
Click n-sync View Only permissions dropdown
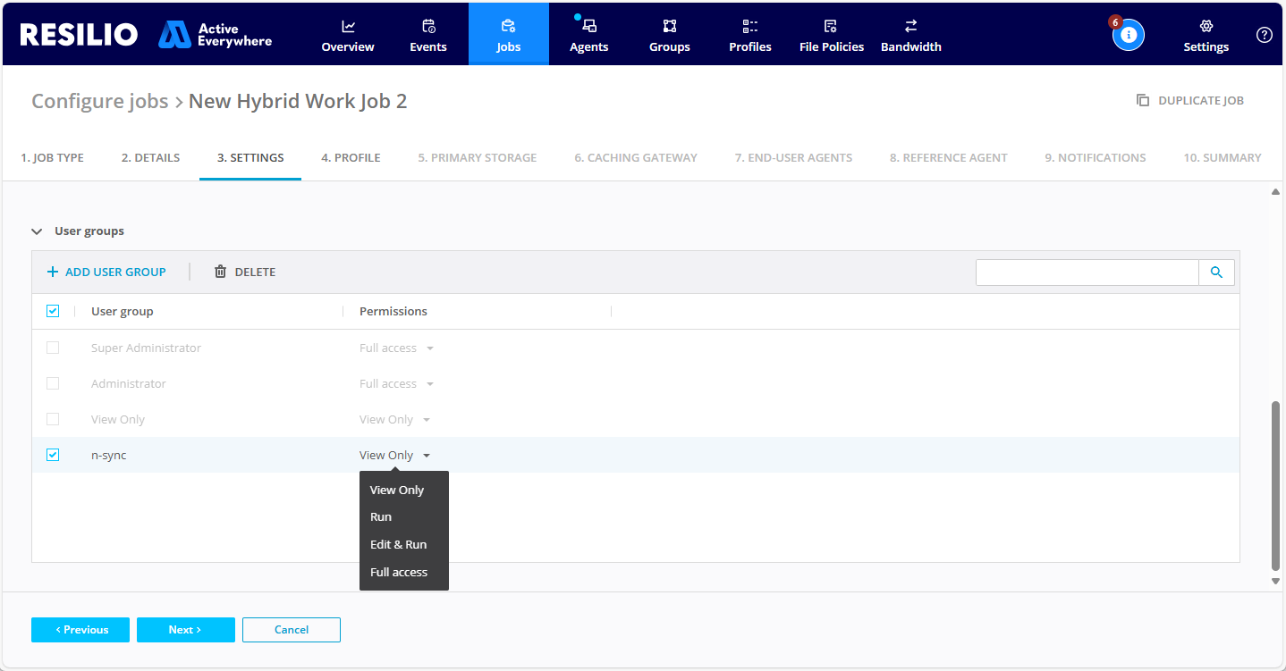pyautogui.click(x=394, y=456)
